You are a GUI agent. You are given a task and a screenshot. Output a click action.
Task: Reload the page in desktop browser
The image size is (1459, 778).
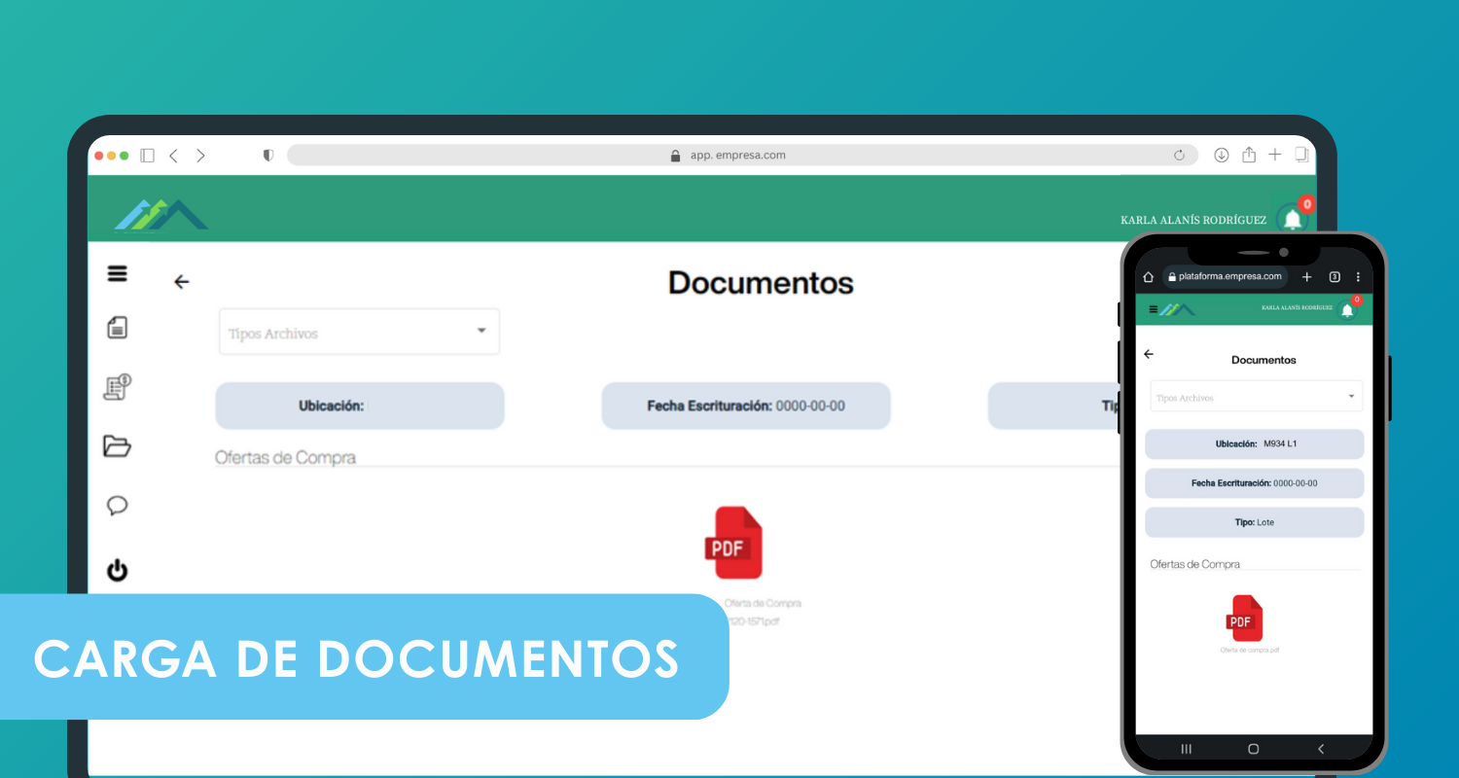click(x=1179, y=156)
